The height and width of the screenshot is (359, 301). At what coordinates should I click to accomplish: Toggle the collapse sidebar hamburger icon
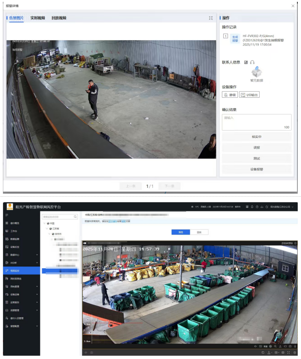7,215
